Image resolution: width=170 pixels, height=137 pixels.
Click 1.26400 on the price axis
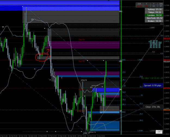click(167, 67)
